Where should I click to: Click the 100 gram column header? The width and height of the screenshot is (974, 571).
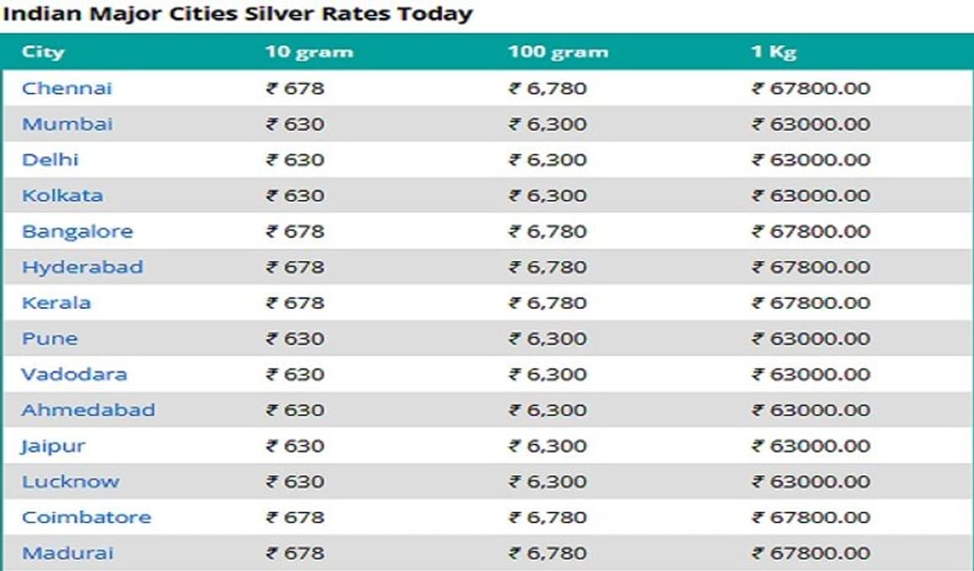[x=558, y=52]
